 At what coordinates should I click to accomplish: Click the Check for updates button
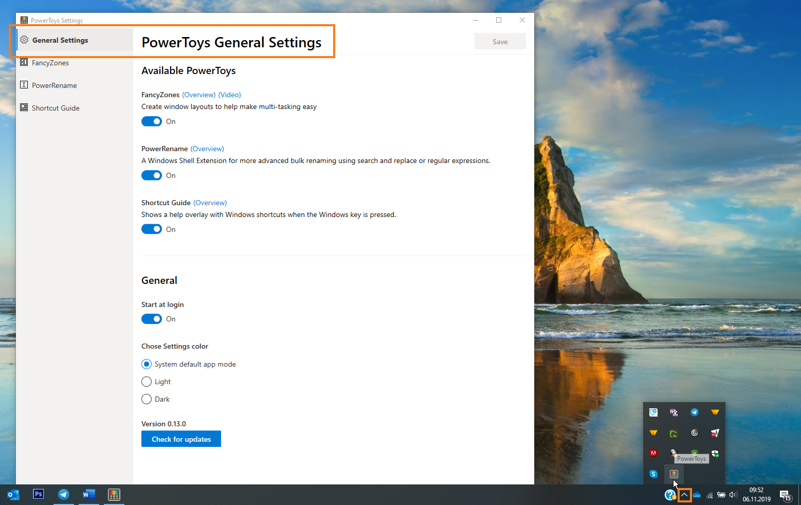(181, 439)
